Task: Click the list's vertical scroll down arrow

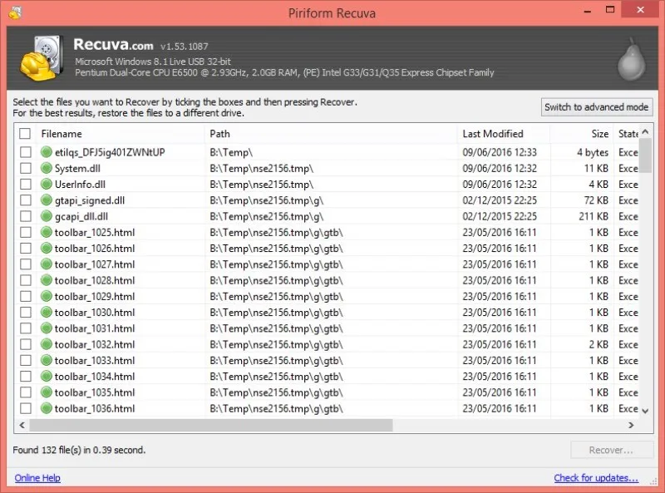Action: [646, 411]
